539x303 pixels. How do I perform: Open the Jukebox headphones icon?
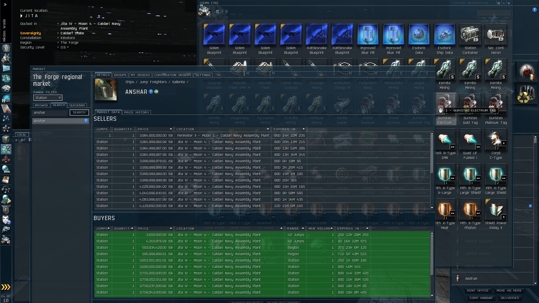click(x=6, y=189)
